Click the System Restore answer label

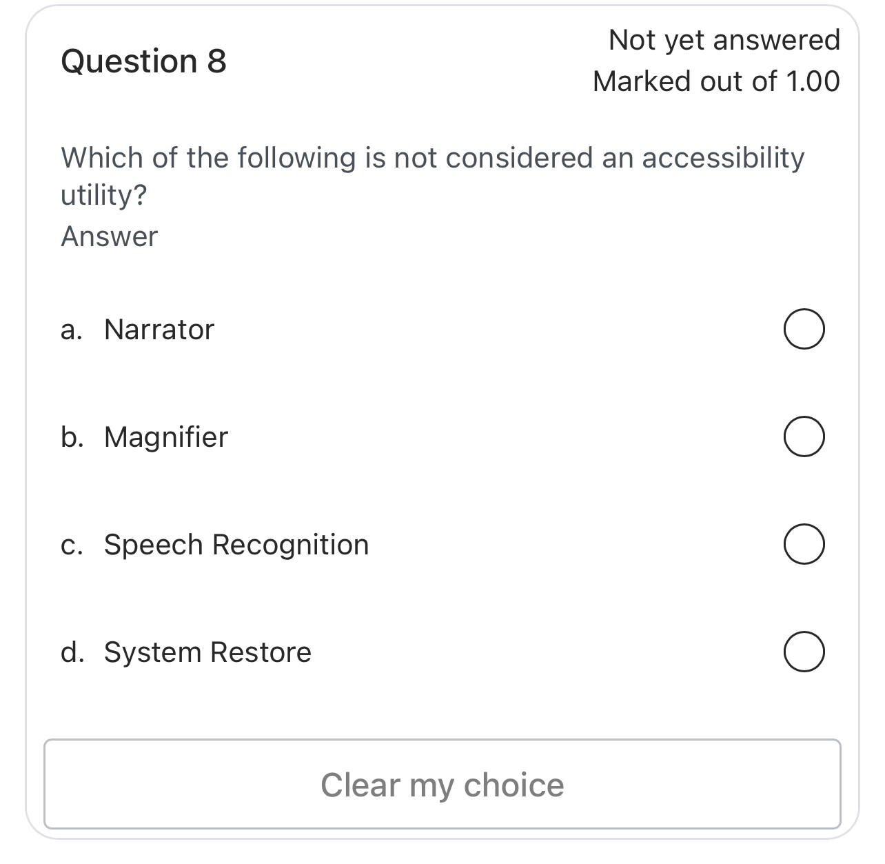[207, 650]
